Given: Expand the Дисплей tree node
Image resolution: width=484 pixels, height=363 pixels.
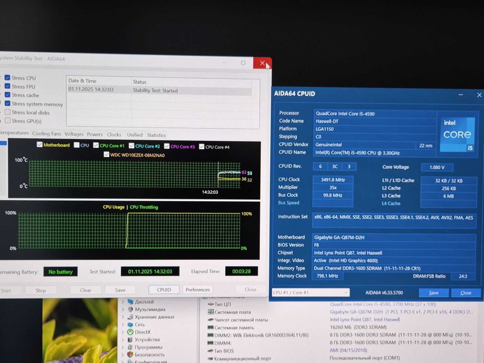Looking at the screenshot, I should [123, 302].
